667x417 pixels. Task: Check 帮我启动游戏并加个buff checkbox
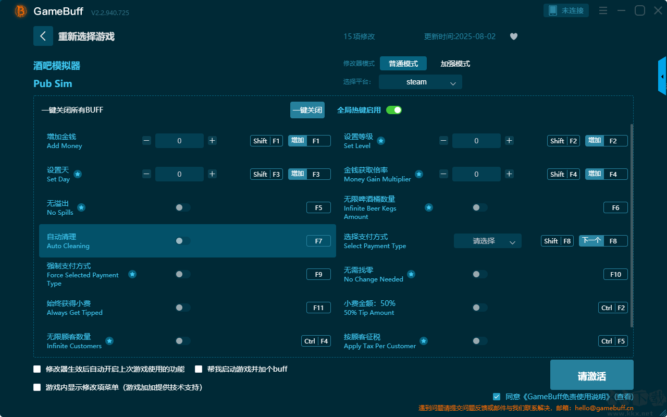click(199, 369)
